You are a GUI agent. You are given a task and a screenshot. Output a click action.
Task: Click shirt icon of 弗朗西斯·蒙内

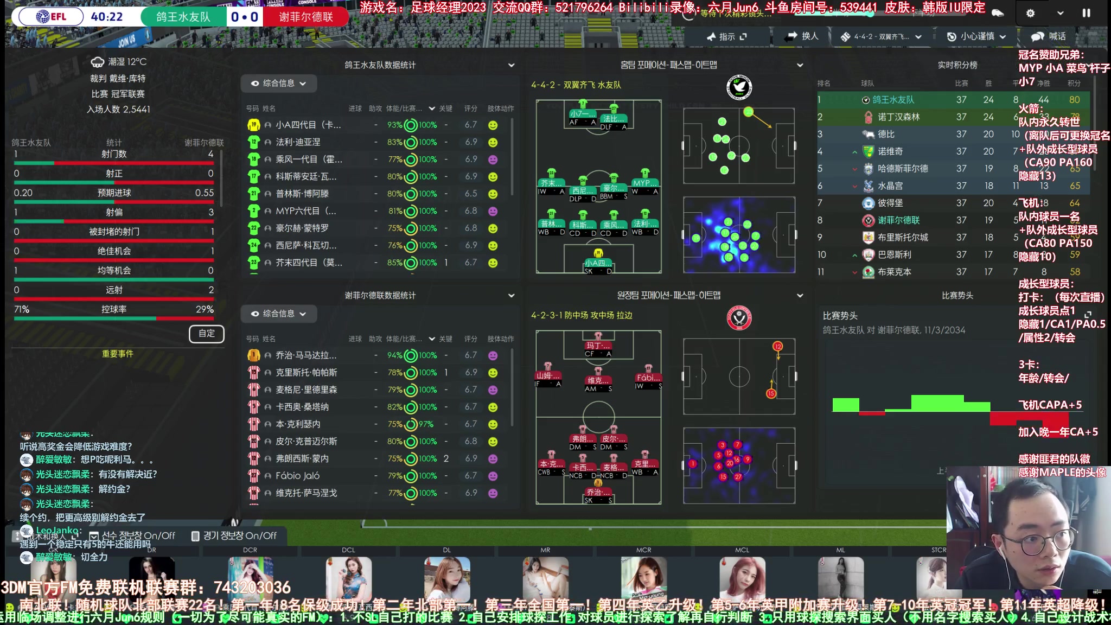[x=253, y=459]
